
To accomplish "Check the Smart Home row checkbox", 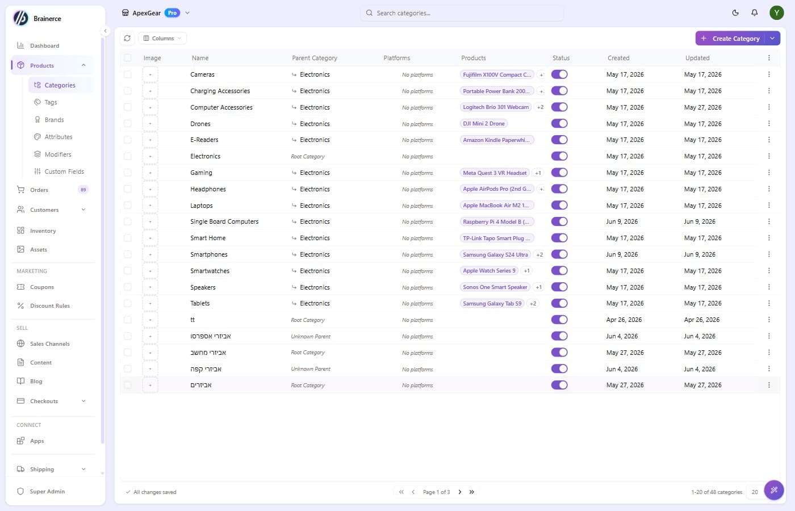I will coord(128,238).
